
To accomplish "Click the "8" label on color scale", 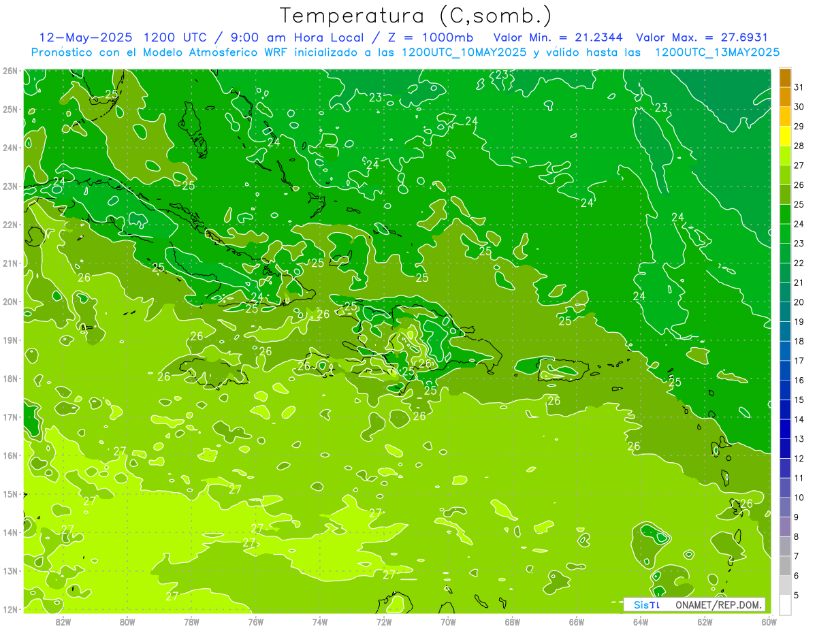I will point(797,536).
